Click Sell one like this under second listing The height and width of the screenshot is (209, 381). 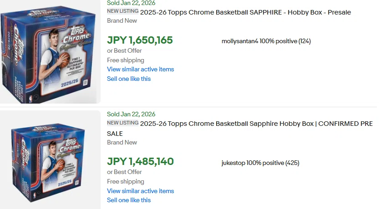pyautogui.click(x=129, y=200)
